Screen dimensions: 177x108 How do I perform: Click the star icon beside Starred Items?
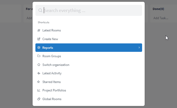click(x=38, y=82)
